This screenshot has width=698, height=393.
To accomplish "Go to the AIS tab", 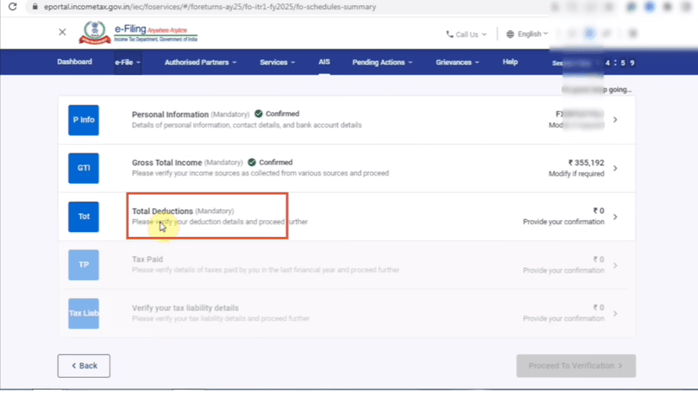I will coord(324,62).
